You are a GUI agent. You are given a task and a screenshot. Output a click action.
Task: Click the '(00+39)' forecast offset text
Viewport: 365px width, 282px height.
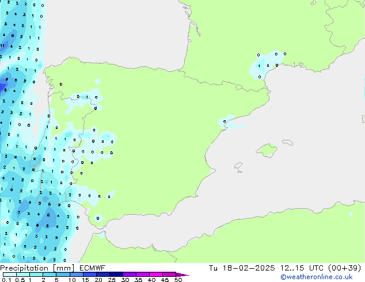344,268
